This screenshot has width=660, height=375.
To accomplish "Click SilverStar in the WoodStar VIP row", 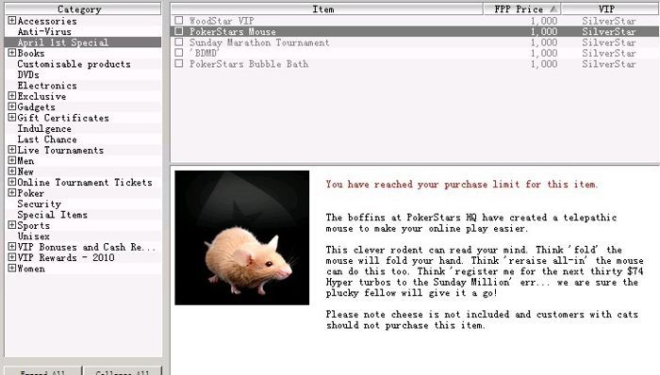I will (x=609, y=21).
